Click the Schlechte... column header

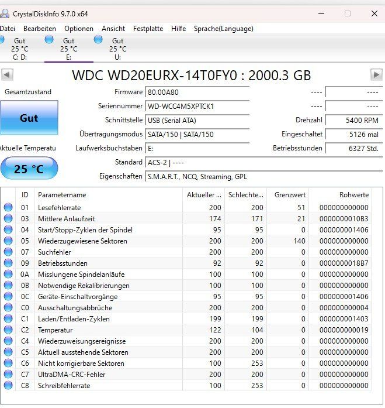[x=246, y=194]
